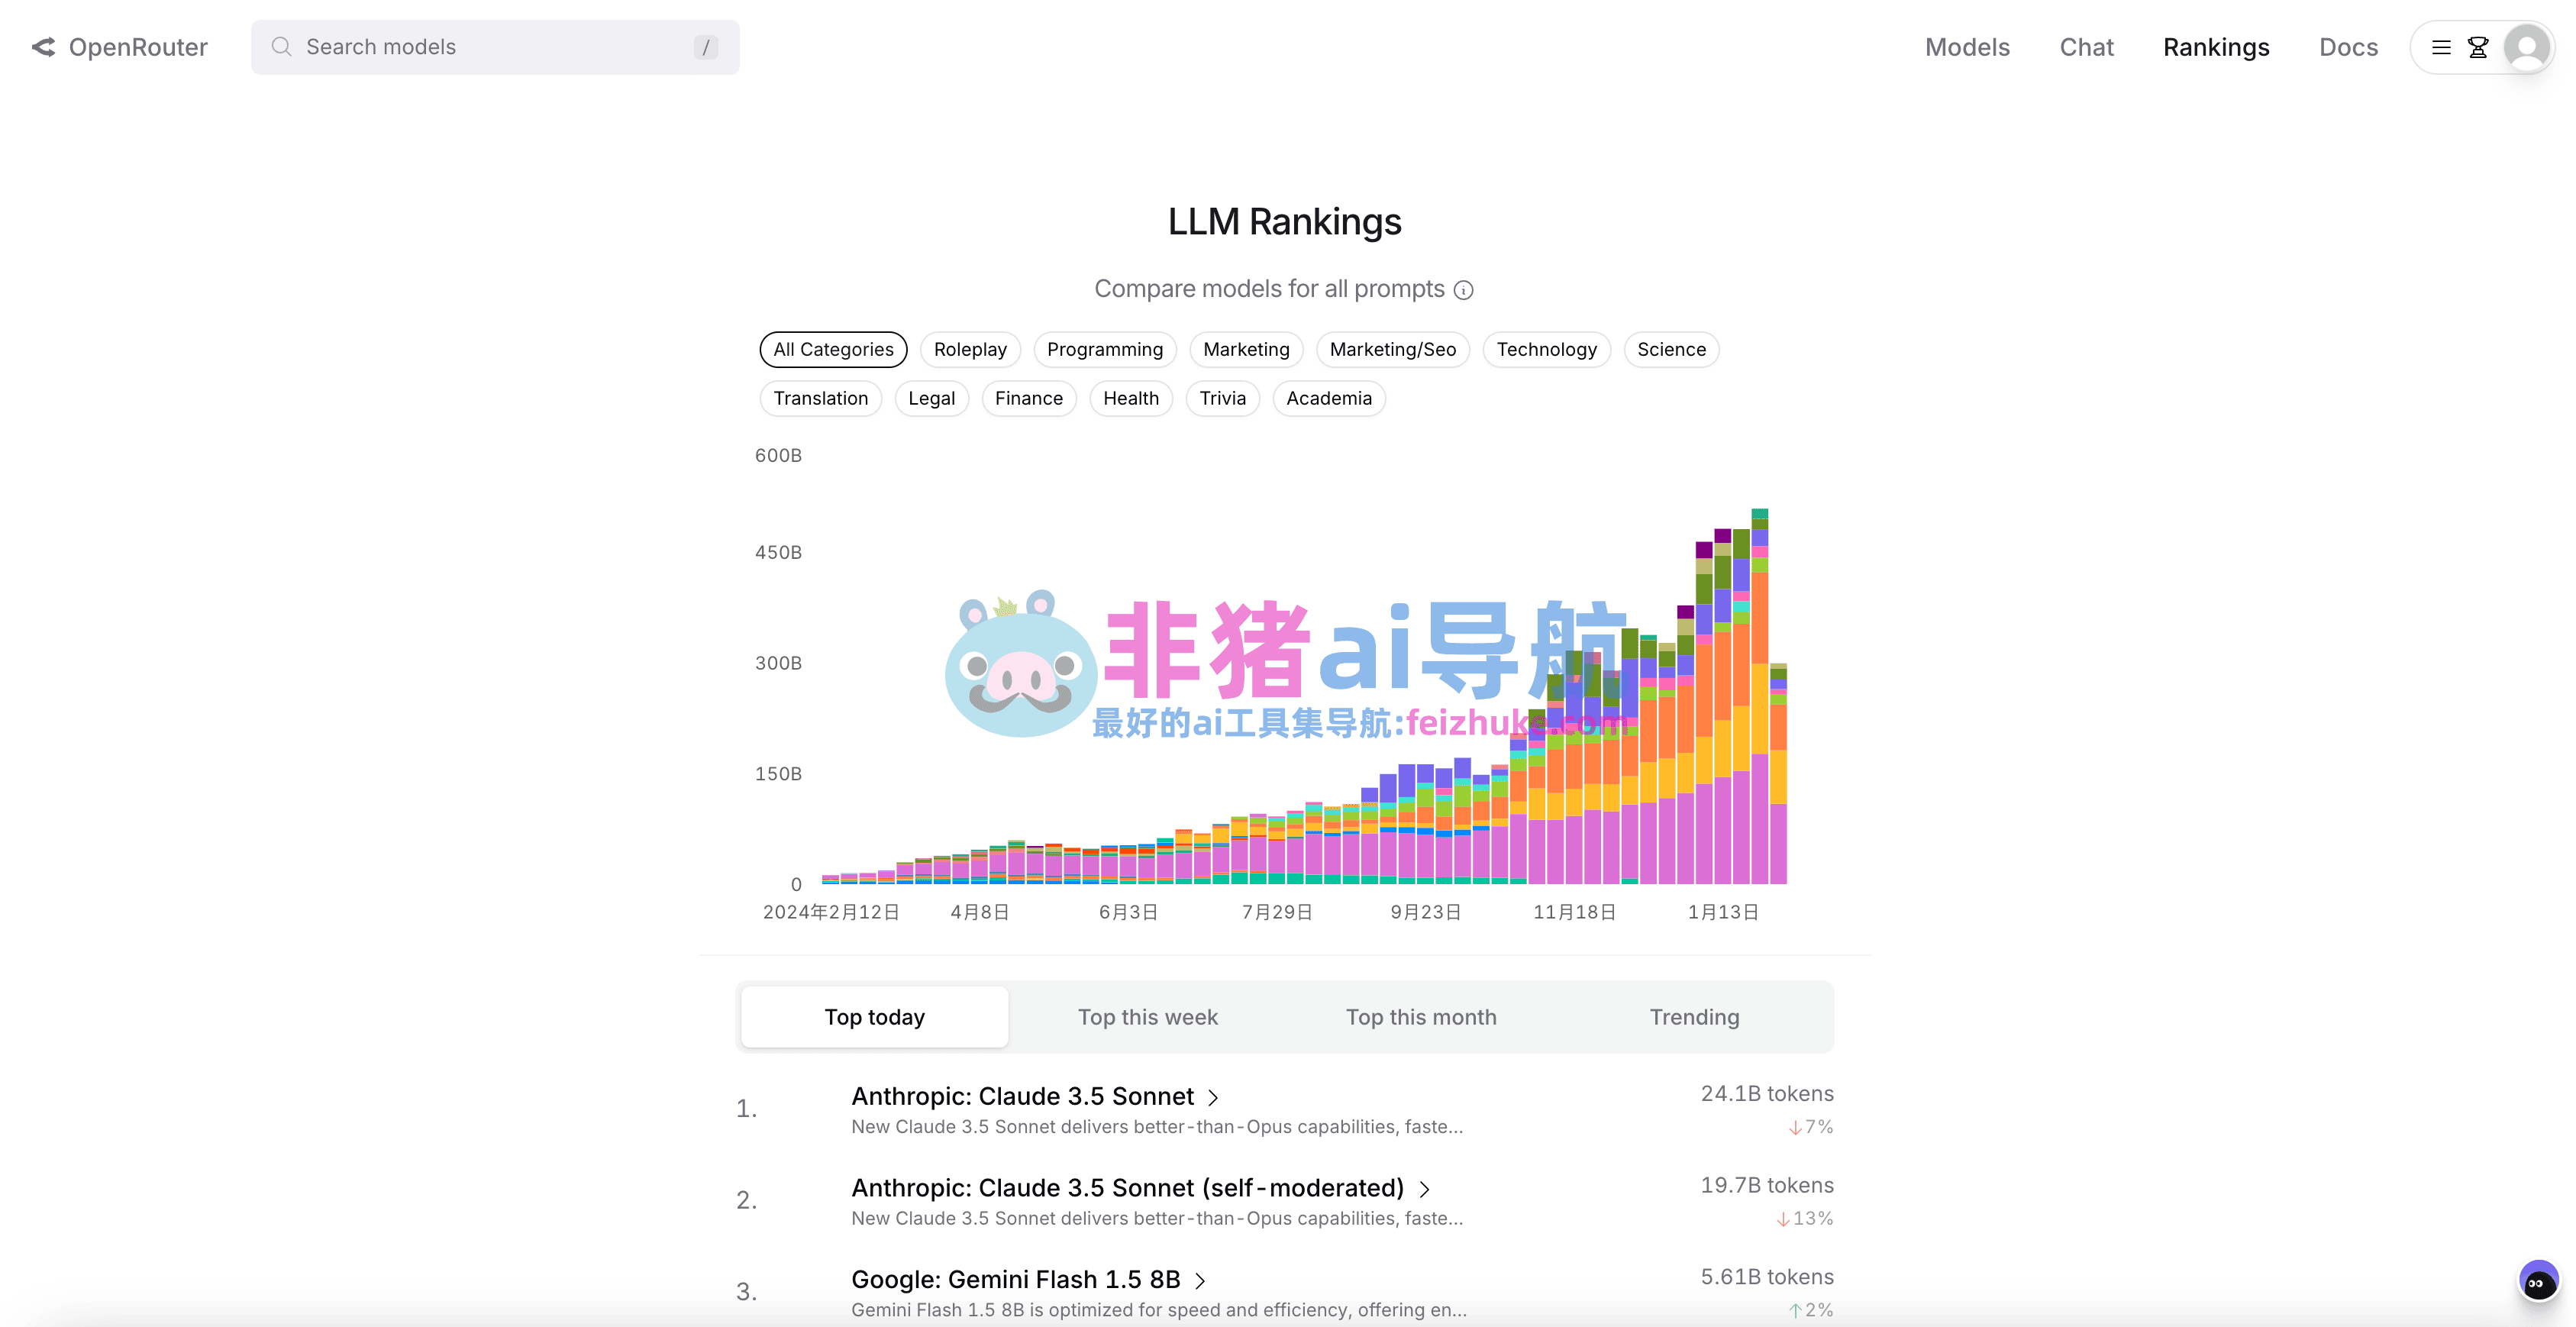Click the slash shortcut key badge
2576x1327 pixels.
[x=706, y=47]
